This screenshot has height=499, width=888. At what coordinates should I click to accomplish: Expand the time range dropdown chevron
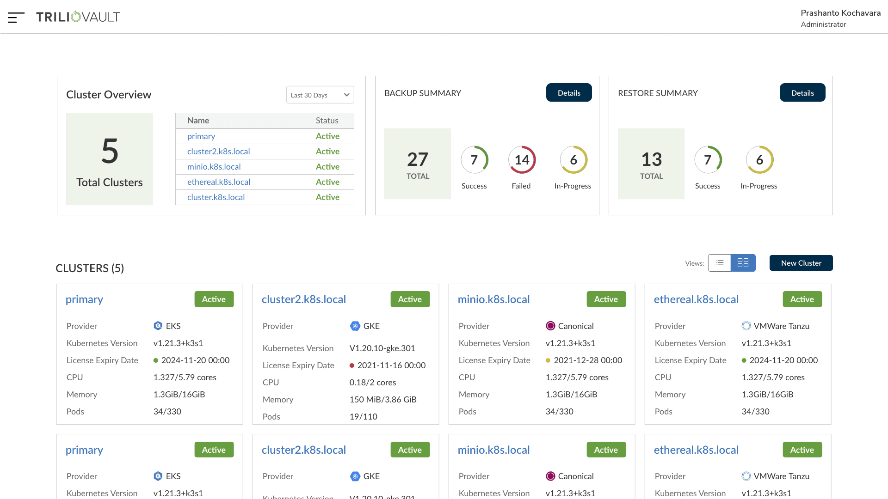pos(346,95)
